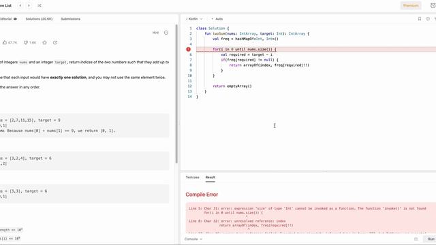Click the 'return arrayOf(index' code line

269,65
